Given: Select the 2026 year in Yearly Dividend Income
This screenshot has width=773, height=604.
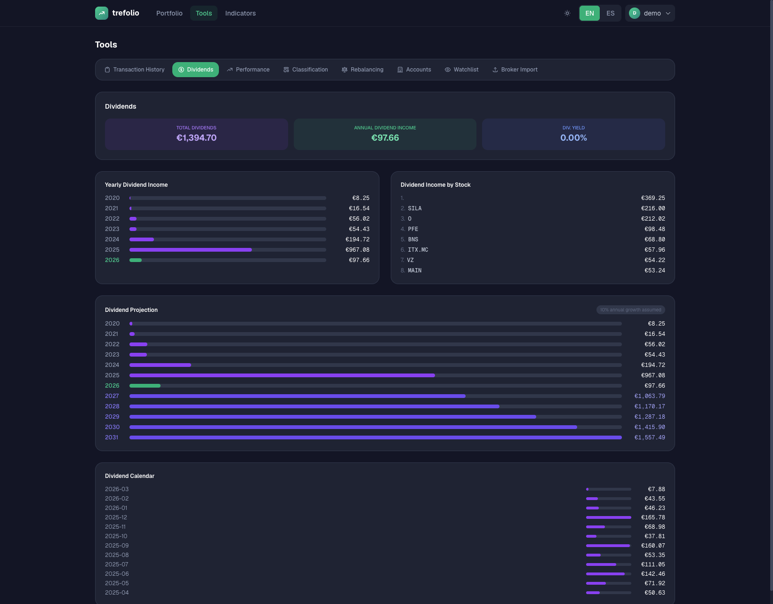Looking at the screenshot, I should point(112,260).
